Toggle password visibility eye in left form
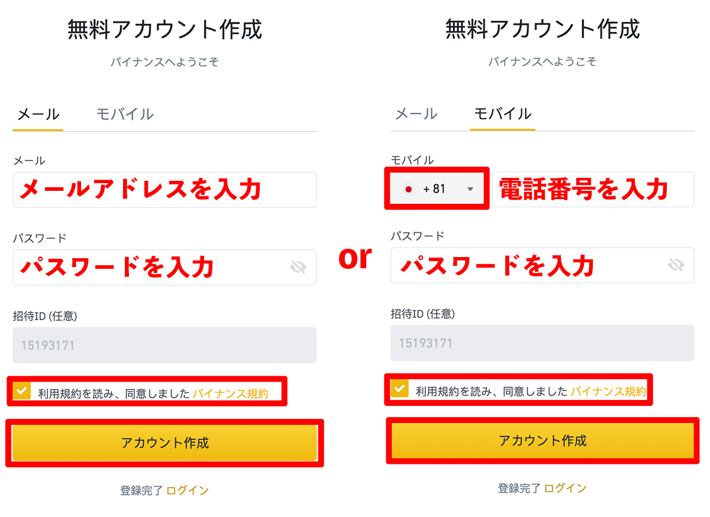The image size is (710, 517). pos(298,268)
